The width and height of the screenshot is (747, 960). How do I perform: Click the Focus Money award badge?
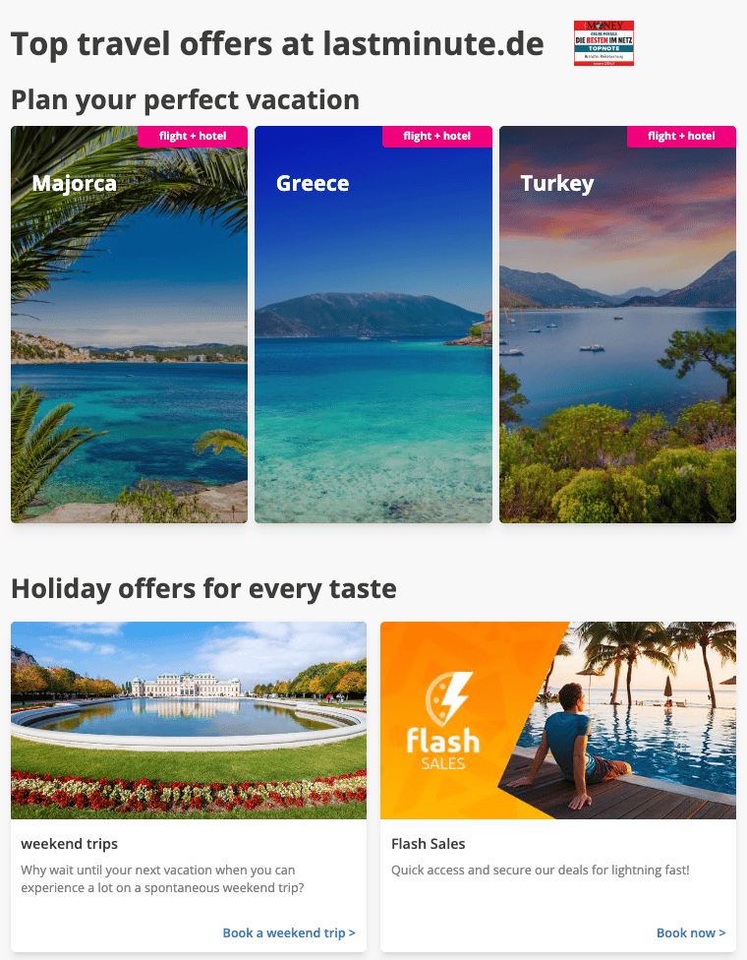(603, 43)
